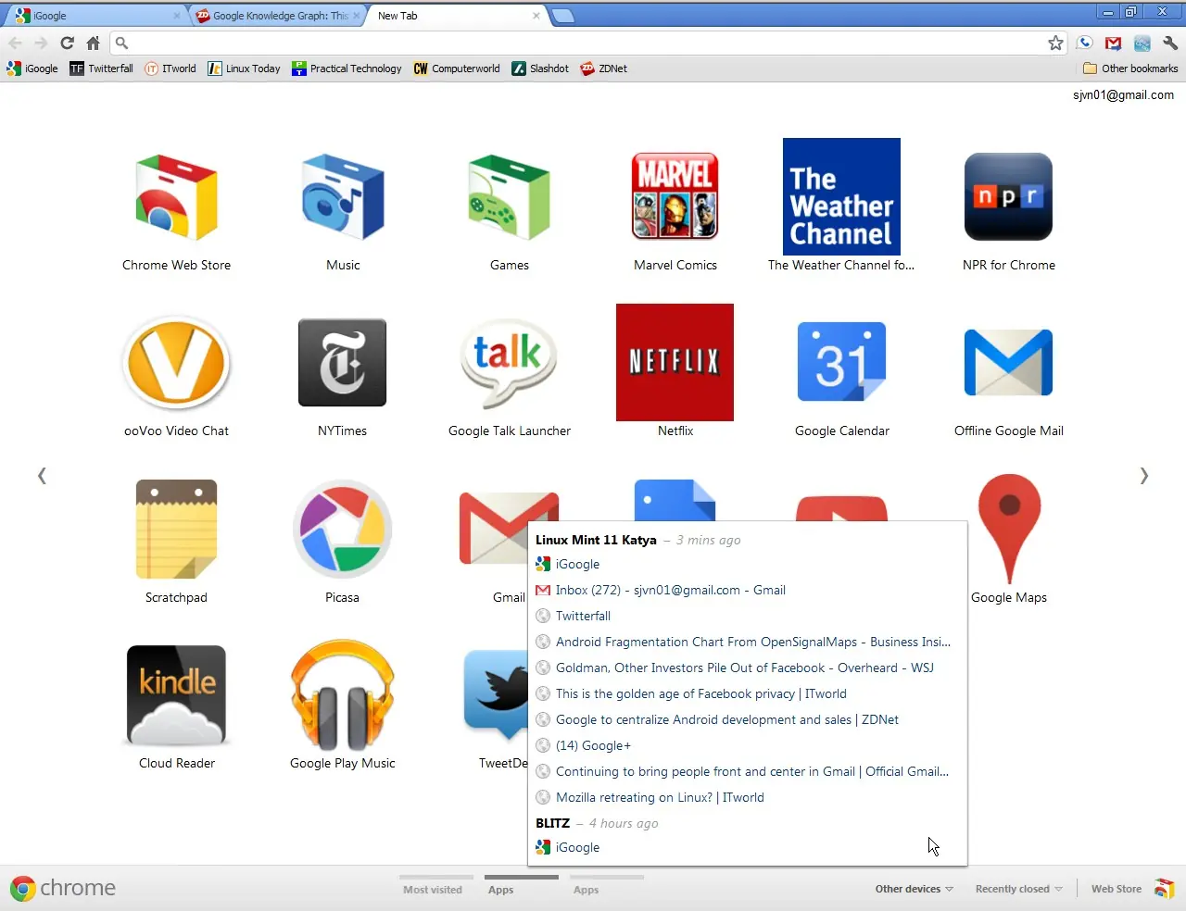Image resolution: width=1186 pixels, height=911 pixels.
Task: Launch Google Play Music app
Action: (x=343, y=694)
